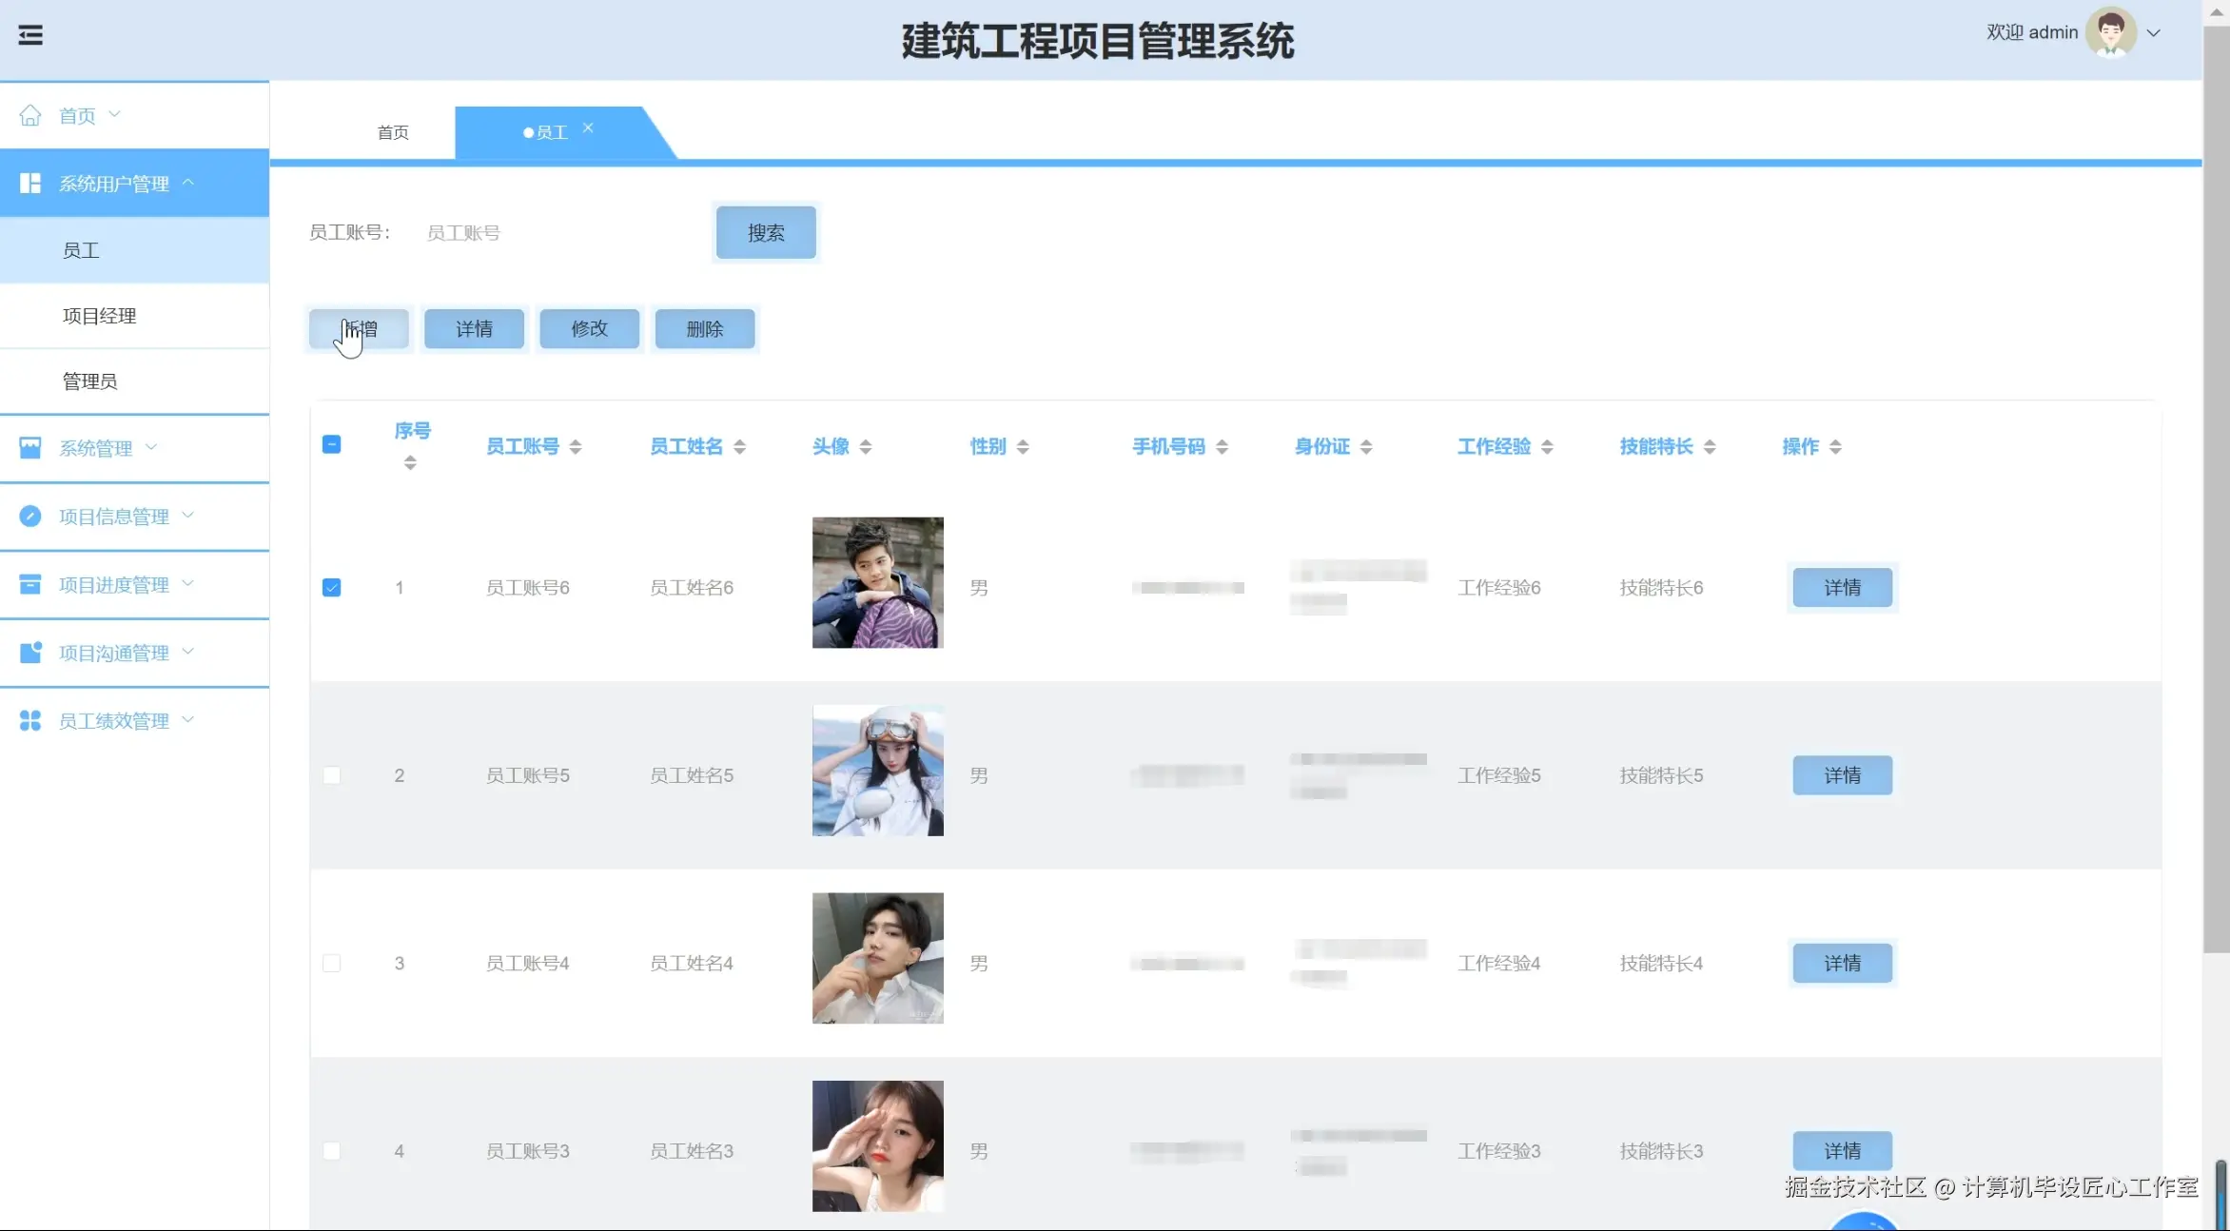Click the 系统管理 sidebar icon
This screenshot has height=1231, width=2230.
pyautogui.click(x=30, y=448)
